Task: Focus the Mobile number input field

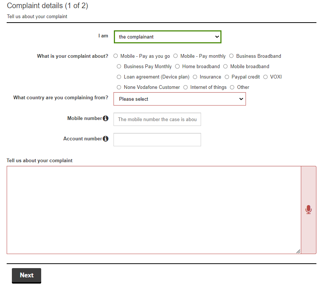Action: (x=157, y=120)
